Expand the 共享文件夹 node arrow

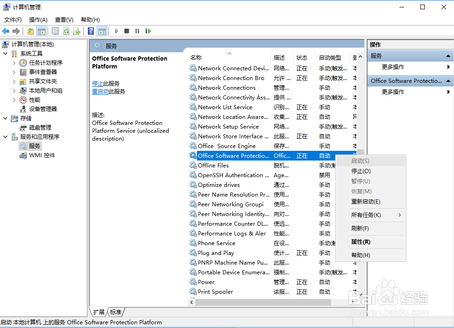pos(14,81)
